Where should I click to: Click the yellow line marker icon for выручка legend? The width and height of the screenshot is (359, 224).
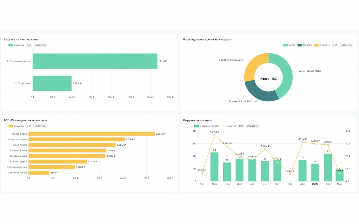[223, 126]
